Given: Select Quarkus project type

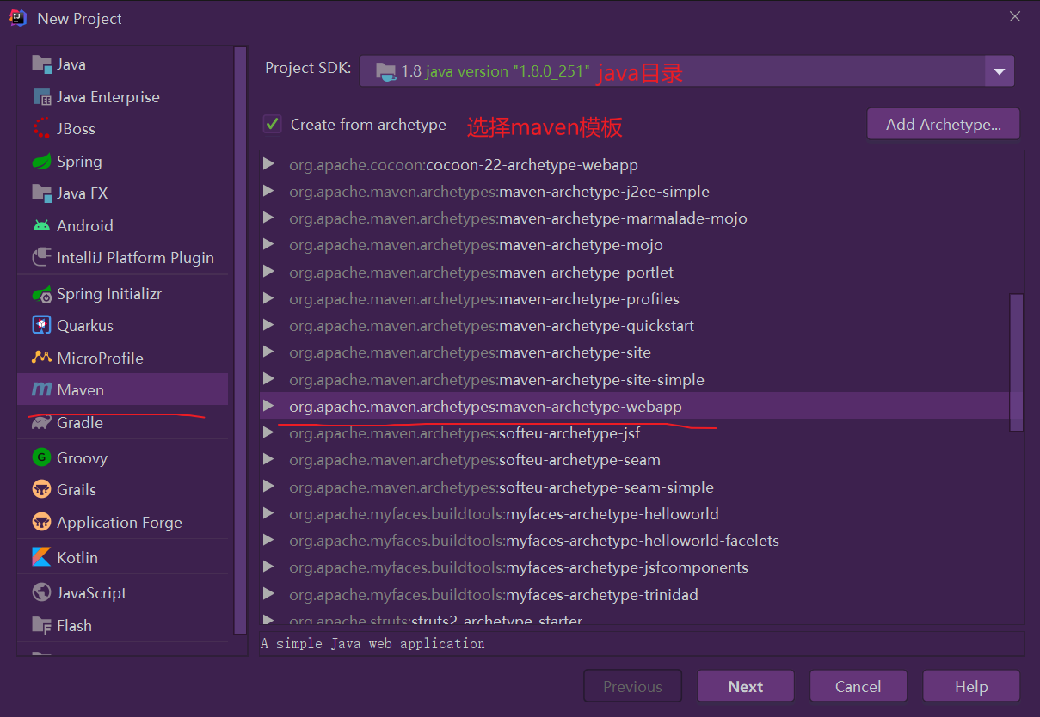Looking at the screenshot, I should coord(123,326).
